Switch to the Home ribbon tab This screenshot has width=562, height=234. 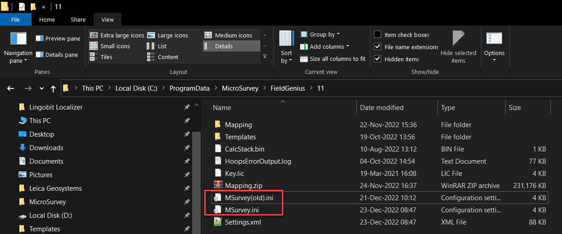pyautogui.click(x=47, y=19)
